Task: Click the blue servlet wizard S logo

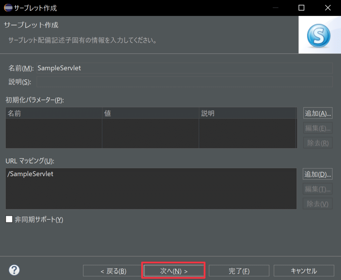Action: 319,35
